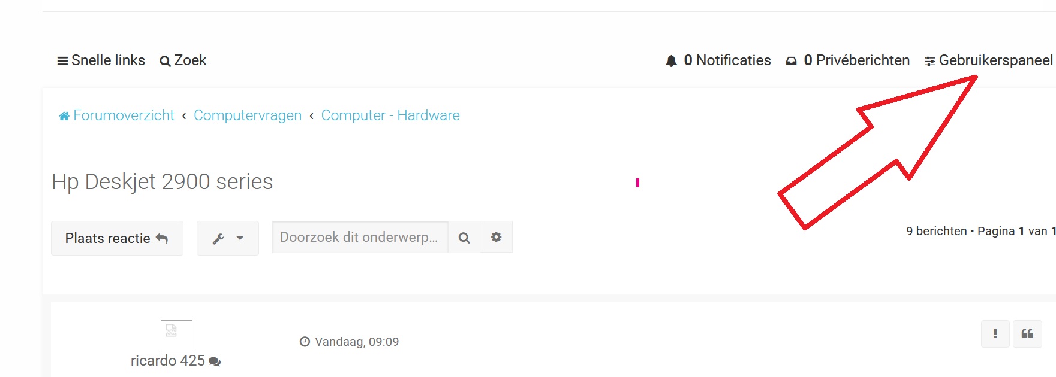1056x377 pixels.
Task: Open the Notificaties bell icon
Action: tap(672, 61)
